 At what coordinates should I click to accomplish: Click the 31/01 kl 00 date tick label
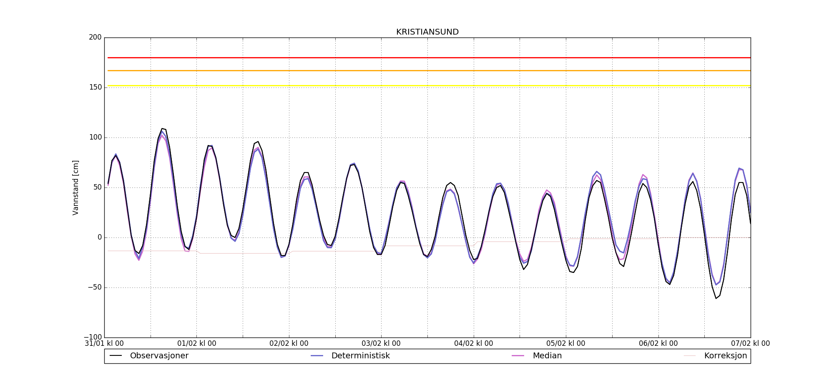[104, 344]
